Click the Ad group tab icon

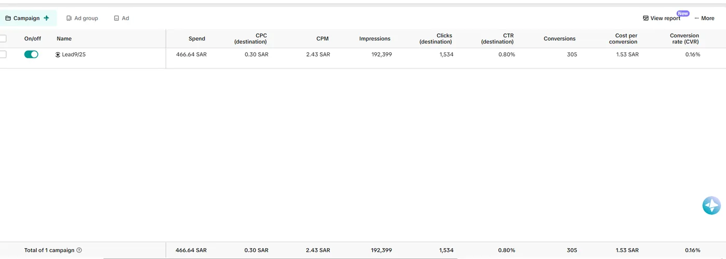point(69,18)
